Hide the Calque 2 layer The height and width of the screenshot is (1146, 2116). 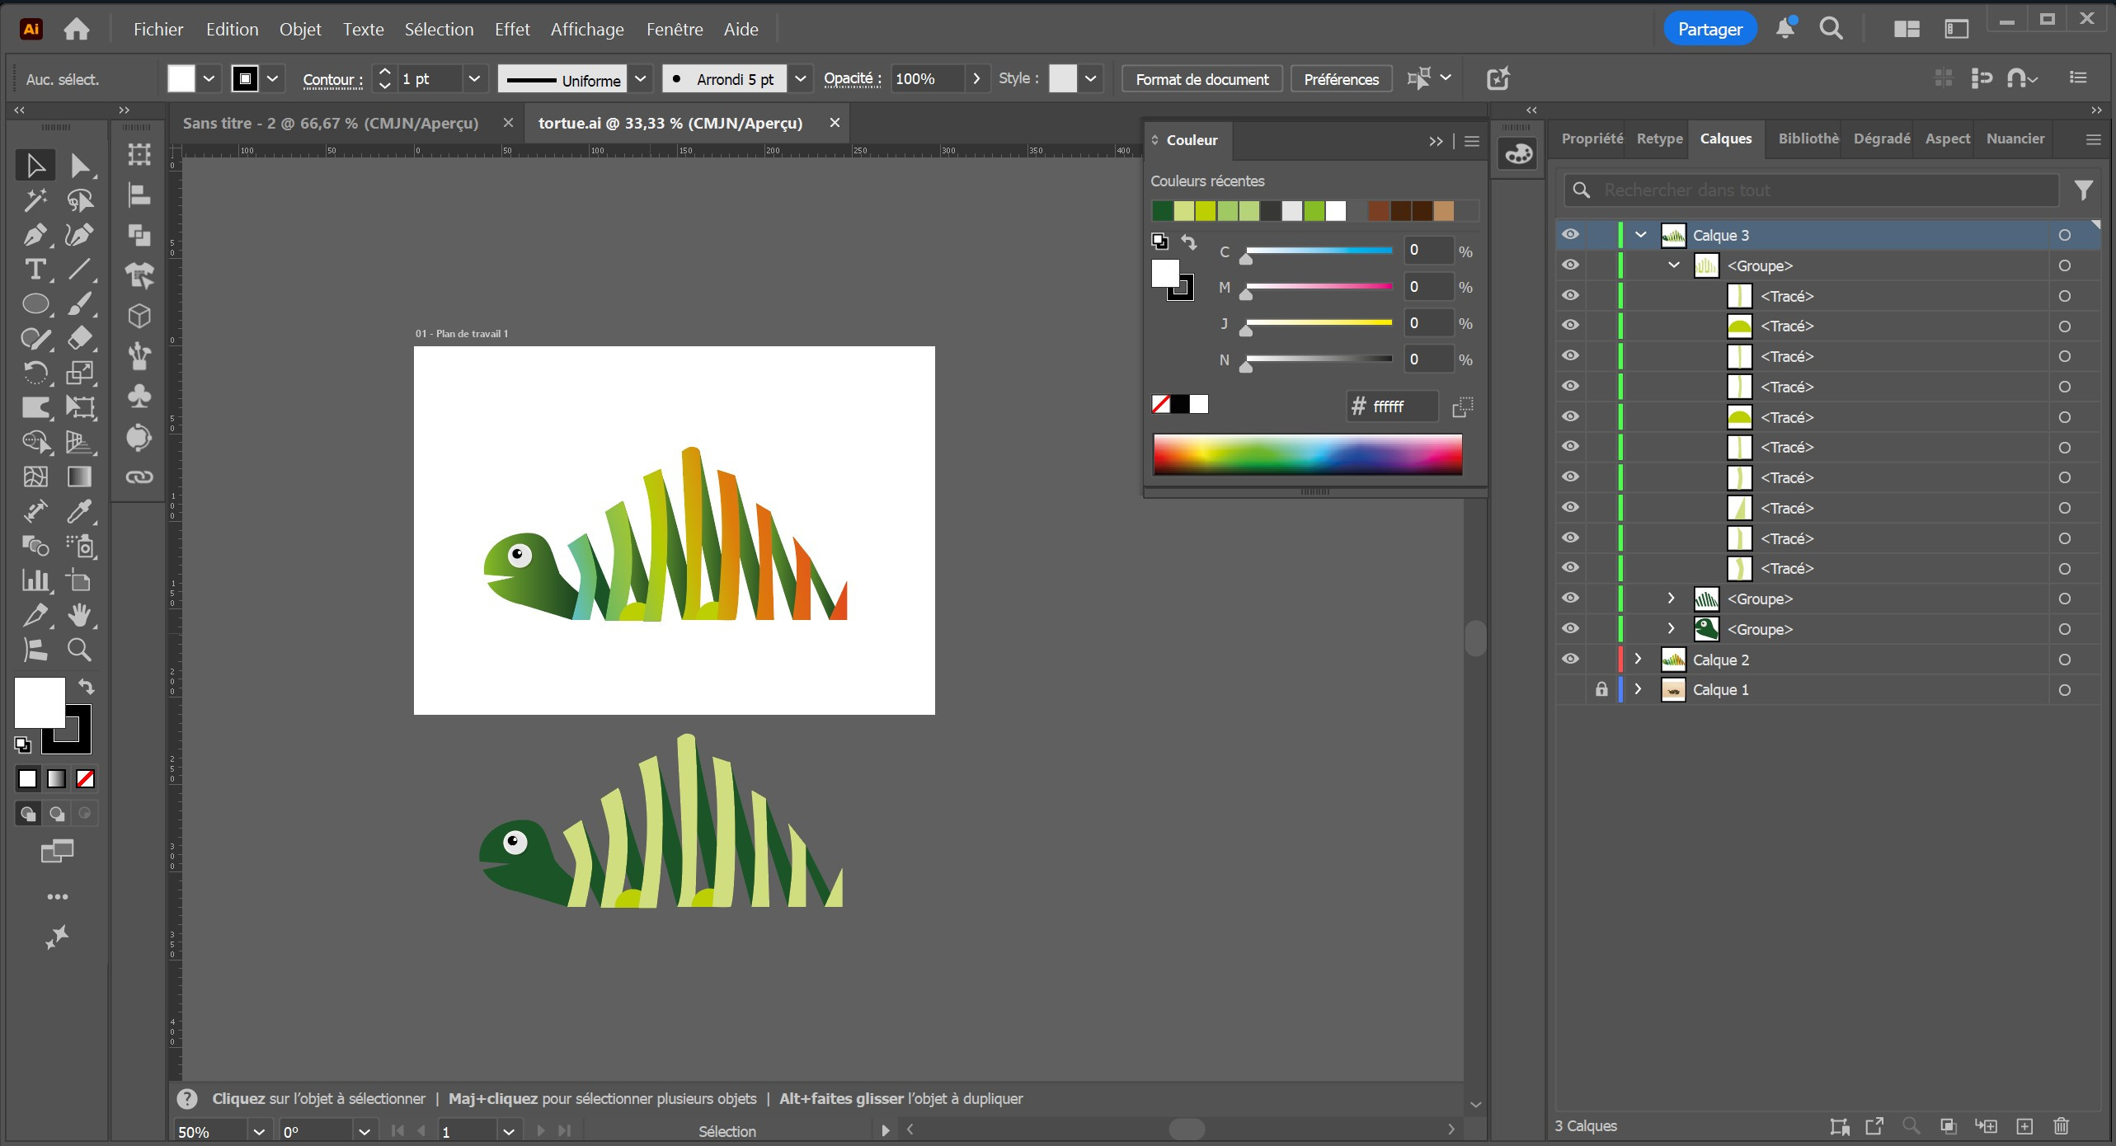tap(1570, 660)
